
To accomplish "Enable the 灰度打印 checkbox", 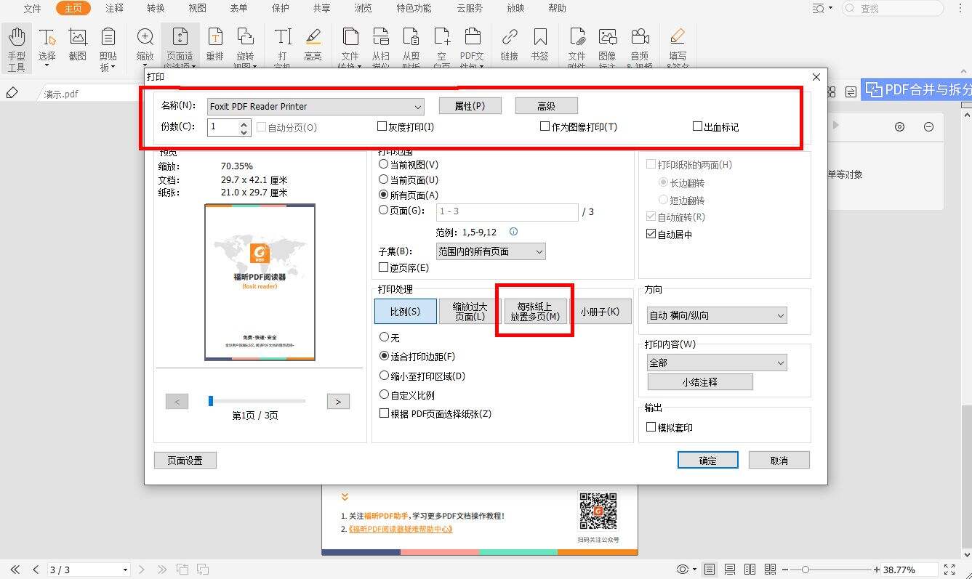I will pyautogui.click(x=382, y=126).
